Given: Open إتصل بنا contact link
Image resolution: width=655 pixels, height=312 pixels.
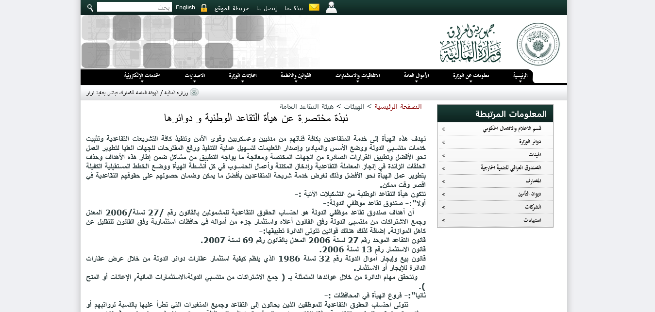Looking at the screenshot, I should [x=267, y=8].
